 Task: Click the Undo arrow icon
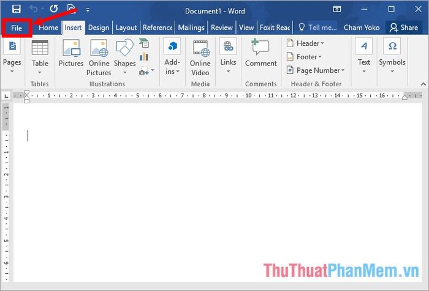pyautogui.click(x=34, y=9)
